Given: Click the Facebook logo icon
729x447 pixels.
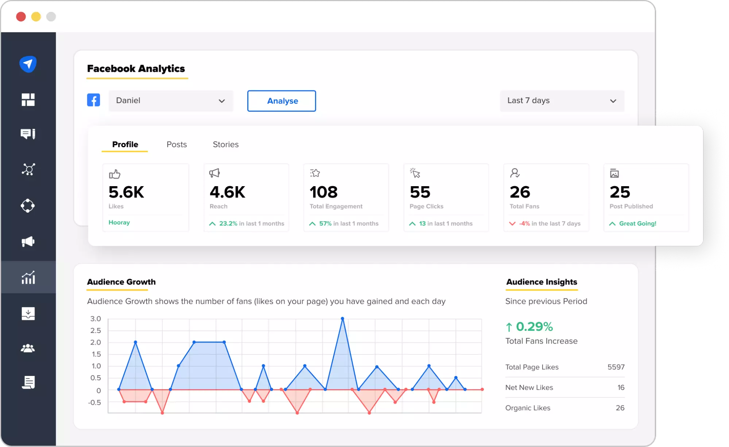Looking at the screenshot, I should (x=94, y=100).
